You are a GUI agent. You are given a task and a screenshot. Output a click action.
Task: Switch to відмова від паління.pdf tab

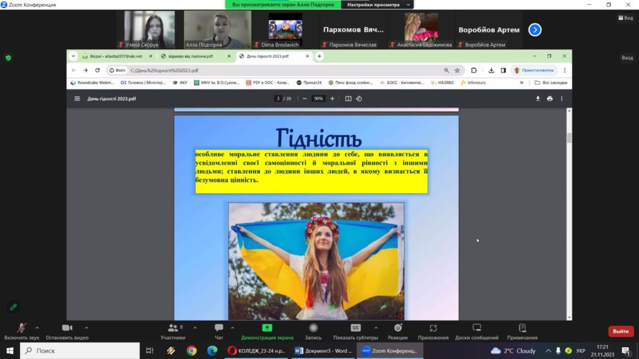point(195,56)
